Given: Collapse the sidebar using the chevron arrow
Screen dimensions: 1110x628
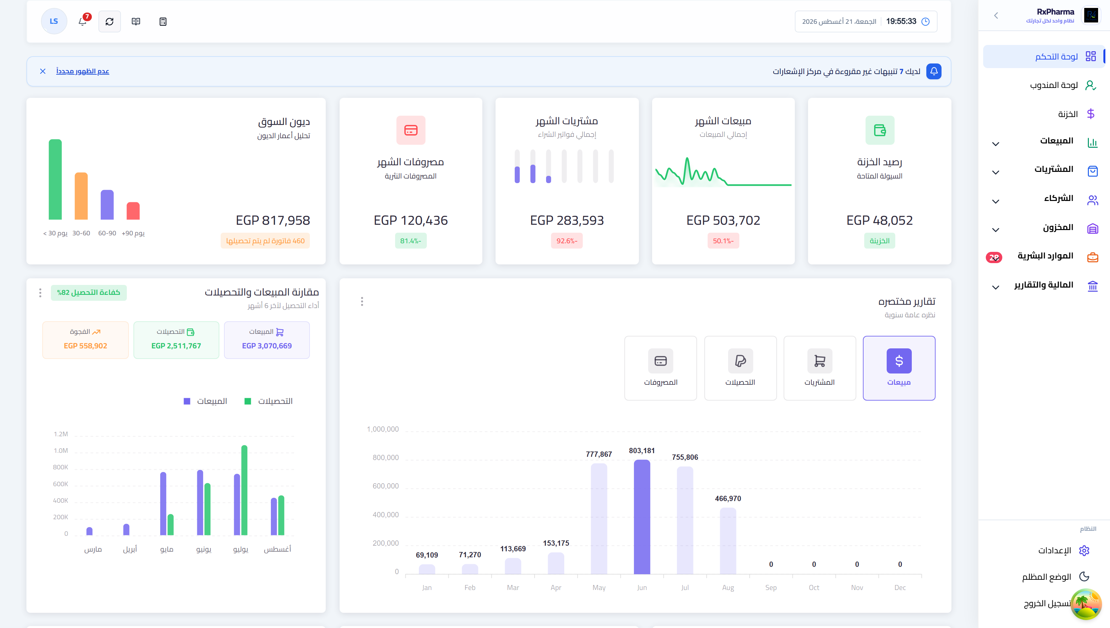Looking at the screenshot, I should coord(996,16).
